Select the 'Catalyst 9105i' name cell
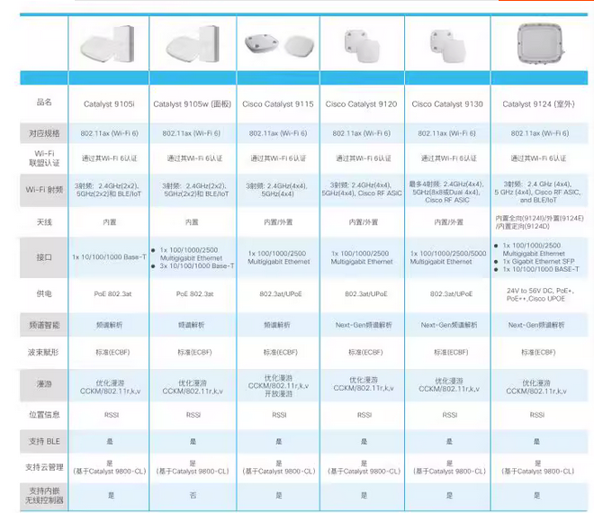This screenshot has height=513, width=594. [109, 104]
